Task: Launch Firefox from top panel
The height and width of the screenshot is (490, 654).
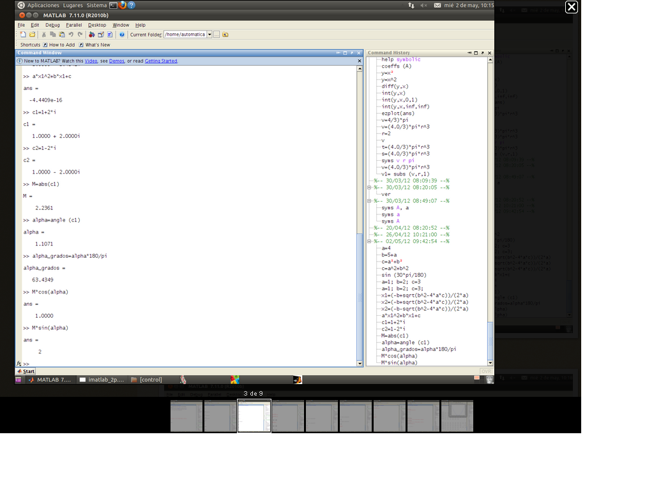Action: coord(122,5)
